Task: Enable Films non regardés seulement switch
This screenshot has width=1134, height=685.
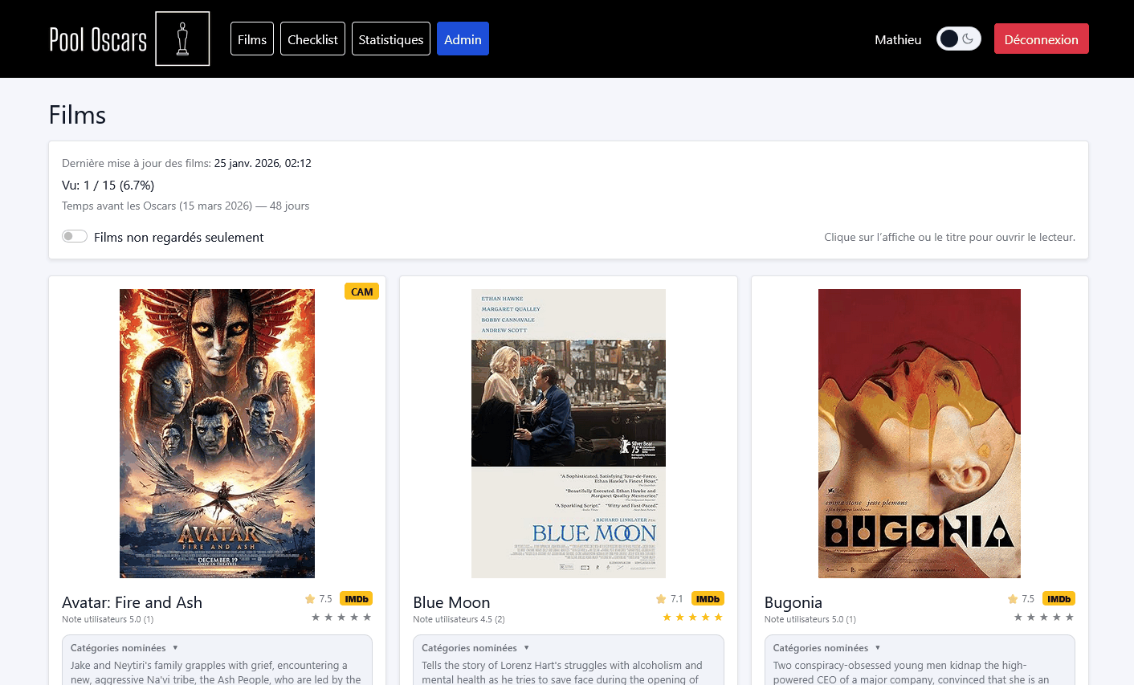Action: click(x=75, y=236)
